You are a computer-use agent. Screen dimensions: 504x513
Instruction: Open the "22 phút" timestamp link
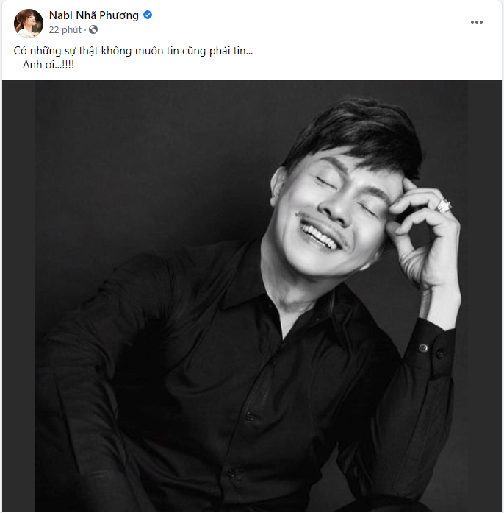coord(65,29)
